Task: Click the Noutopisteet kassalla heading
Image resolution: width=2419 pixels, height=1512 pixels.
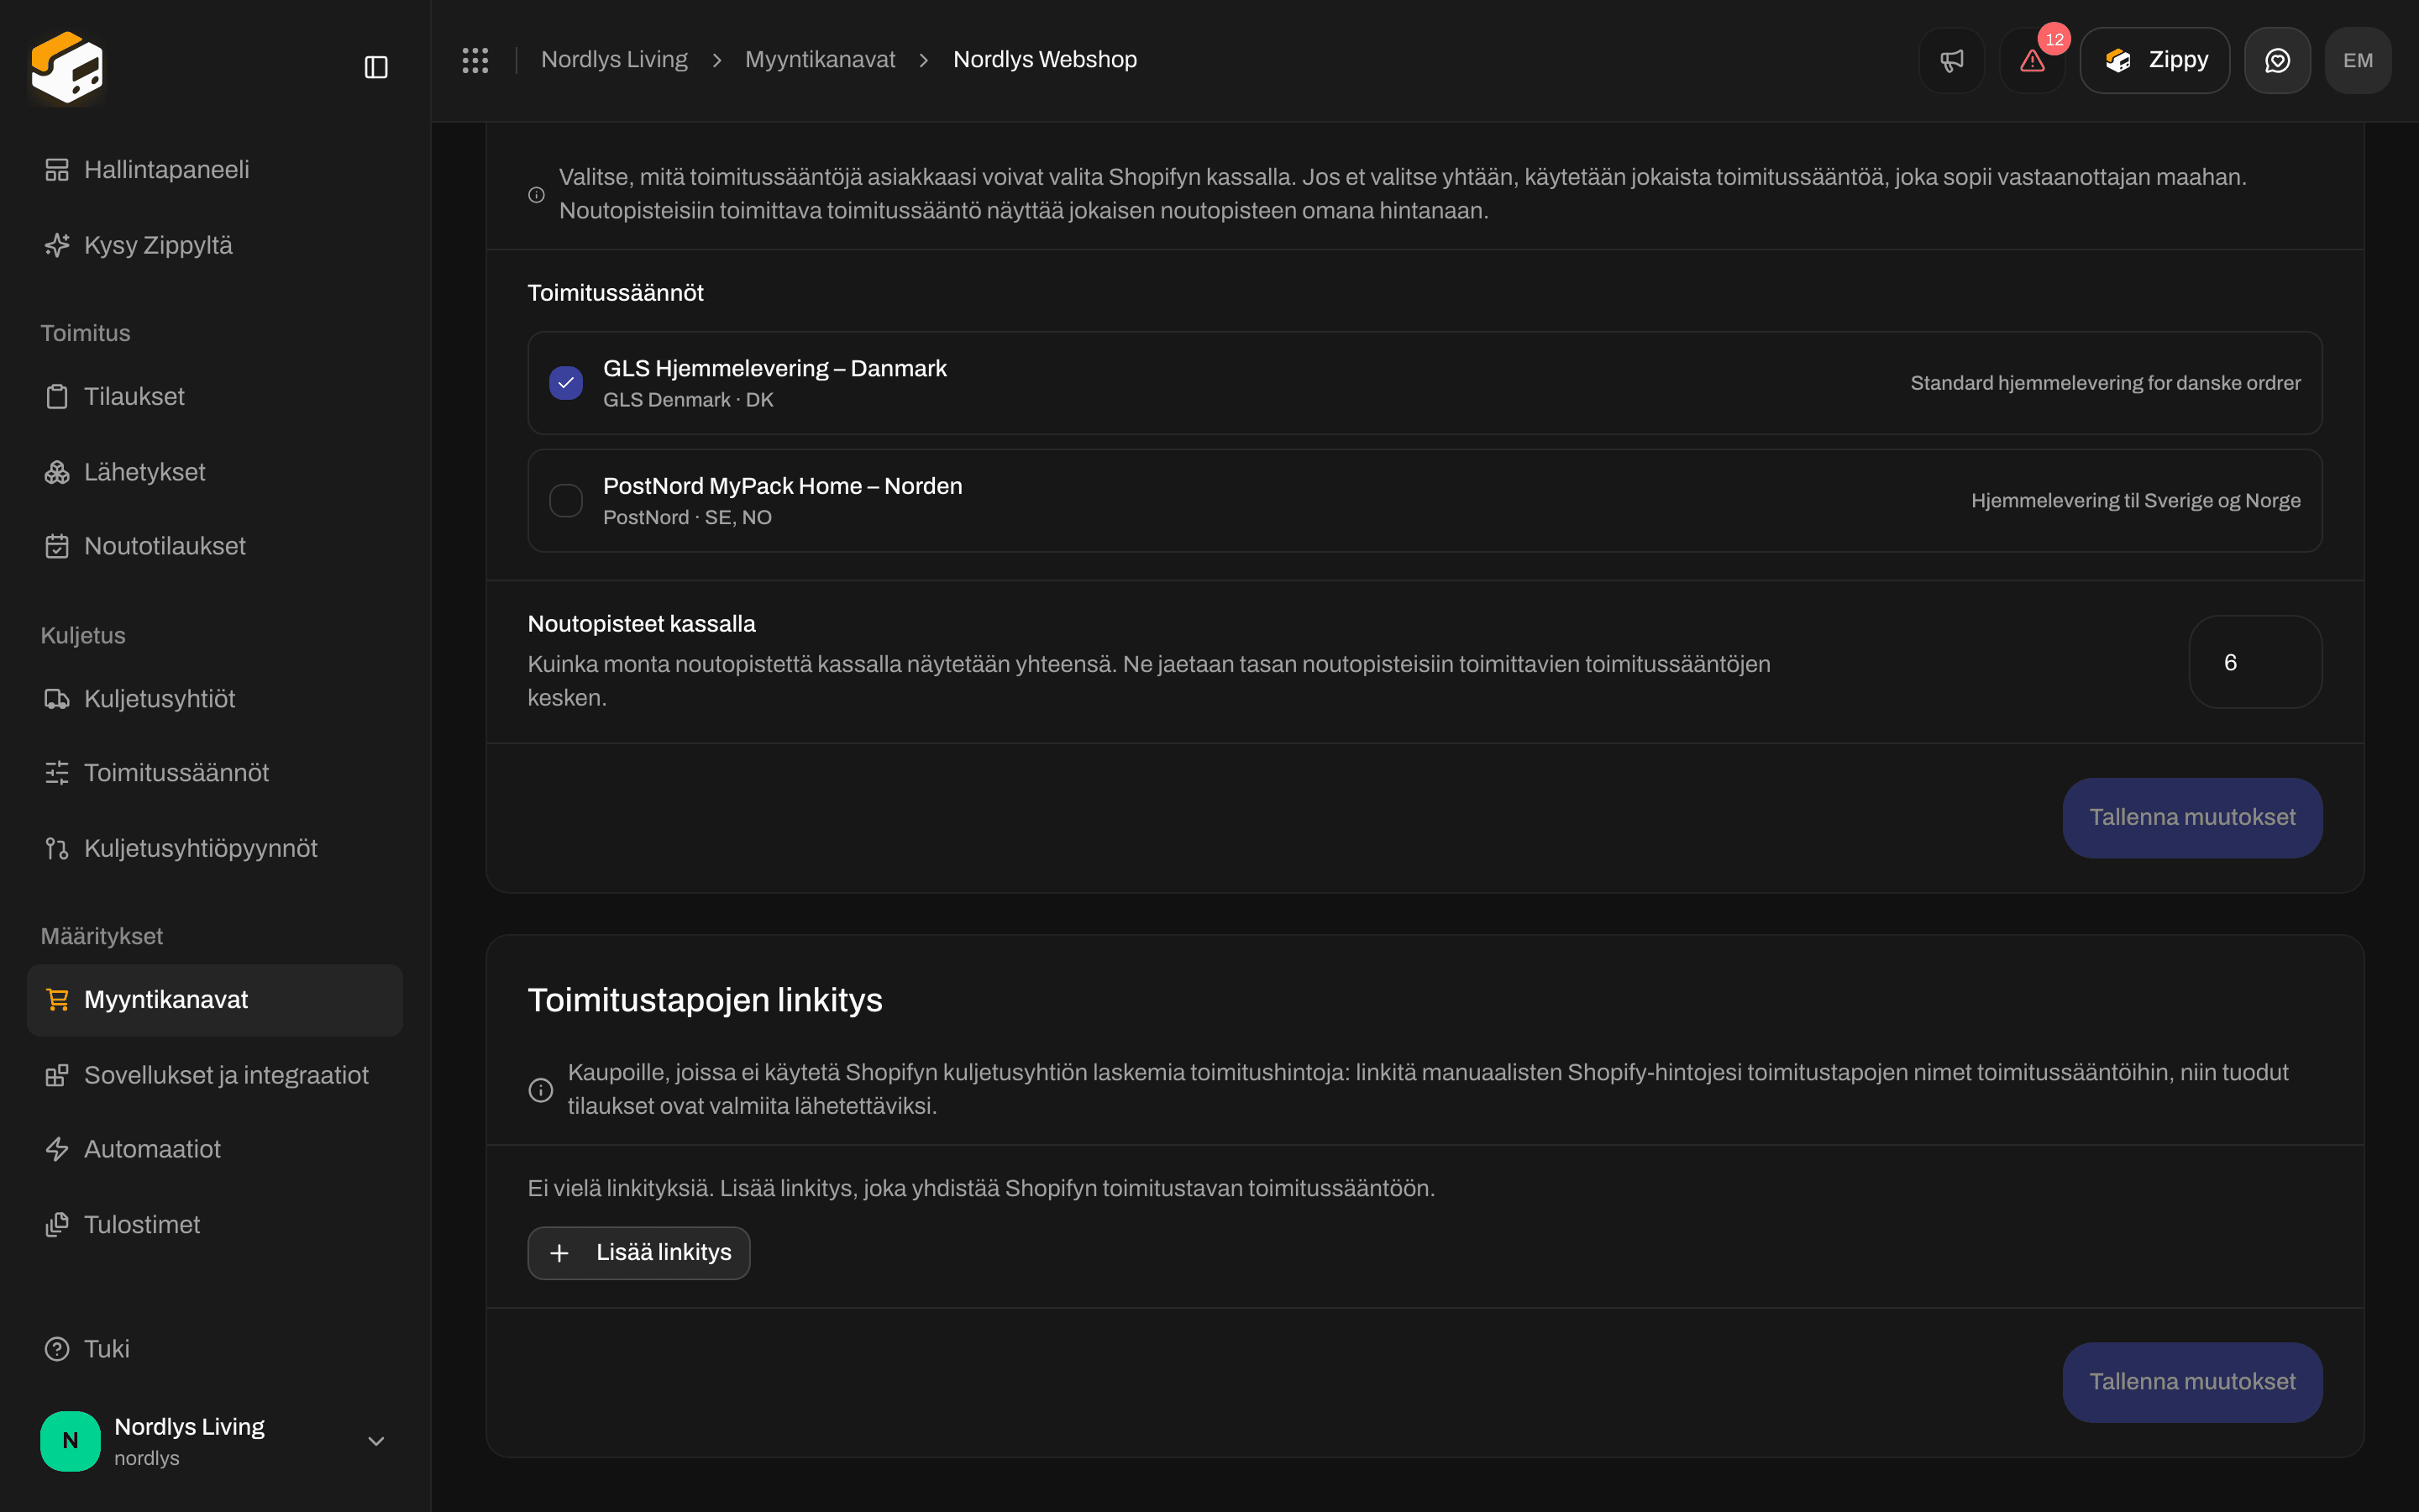Action: (x=642, y=624)
